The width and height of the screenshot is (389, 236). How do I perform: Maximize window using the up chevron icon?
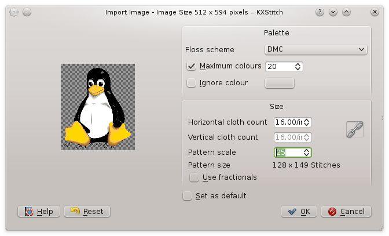(x=346, y=12)
